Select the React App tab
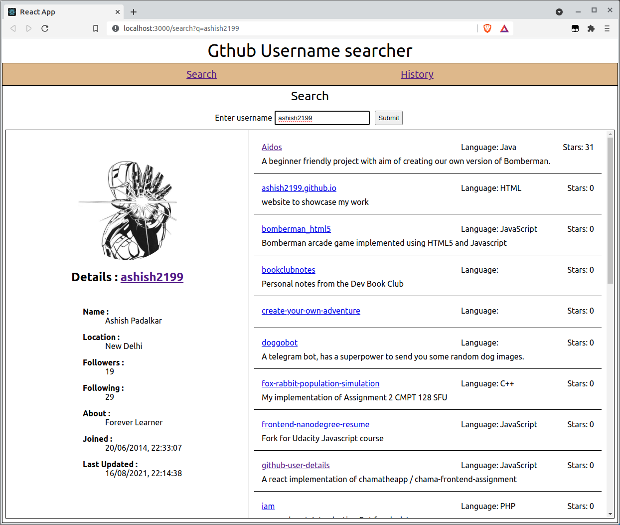 coord(65,12)
